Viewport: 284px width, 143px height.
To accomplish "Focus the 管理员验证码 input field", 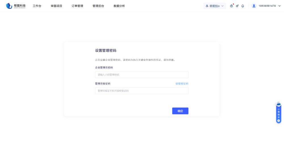I will [x=142, y=91].
